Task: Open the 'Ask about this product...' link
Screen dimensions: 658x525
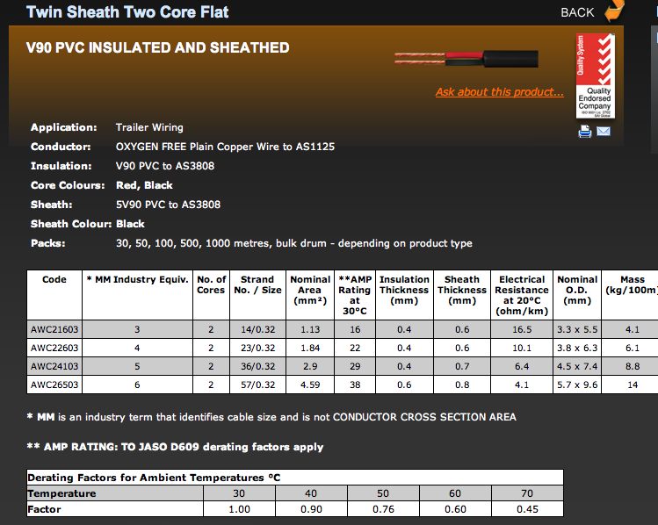Action: pos(499,92)
